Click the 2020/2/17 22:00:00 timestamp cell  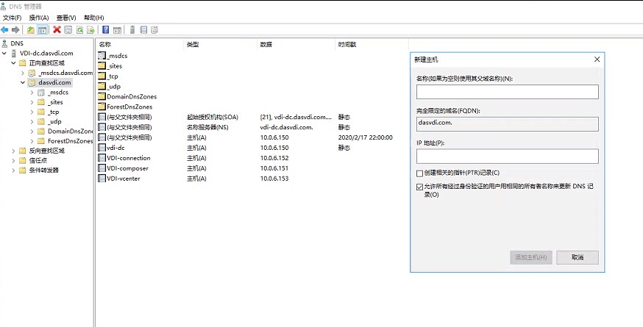pos(366,137)
